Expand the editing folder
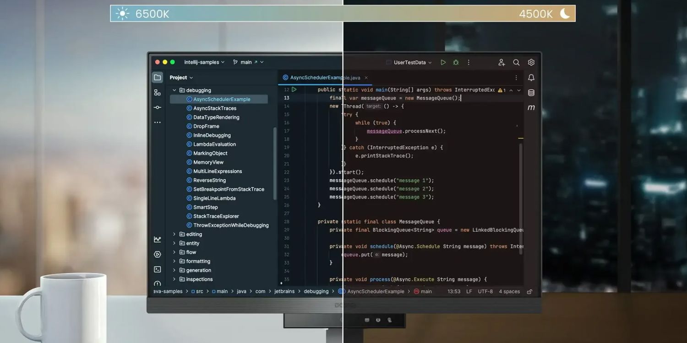The height and width of the screenshot is (343, 687). (x=174, y=234)
